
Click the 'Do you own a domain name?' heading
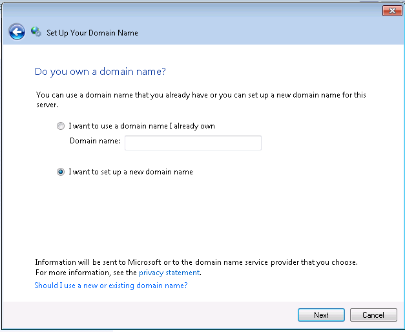[x=104, y=71]
